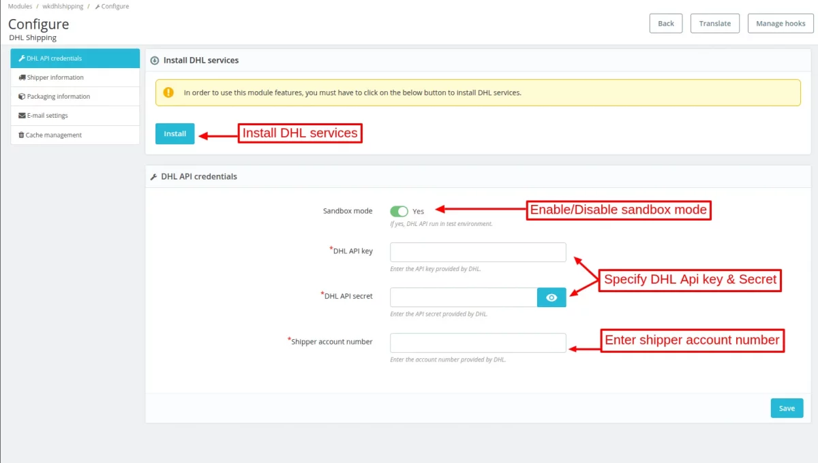Focus the DHL API key field
The image size is (818, 463).
pos(478,252)
